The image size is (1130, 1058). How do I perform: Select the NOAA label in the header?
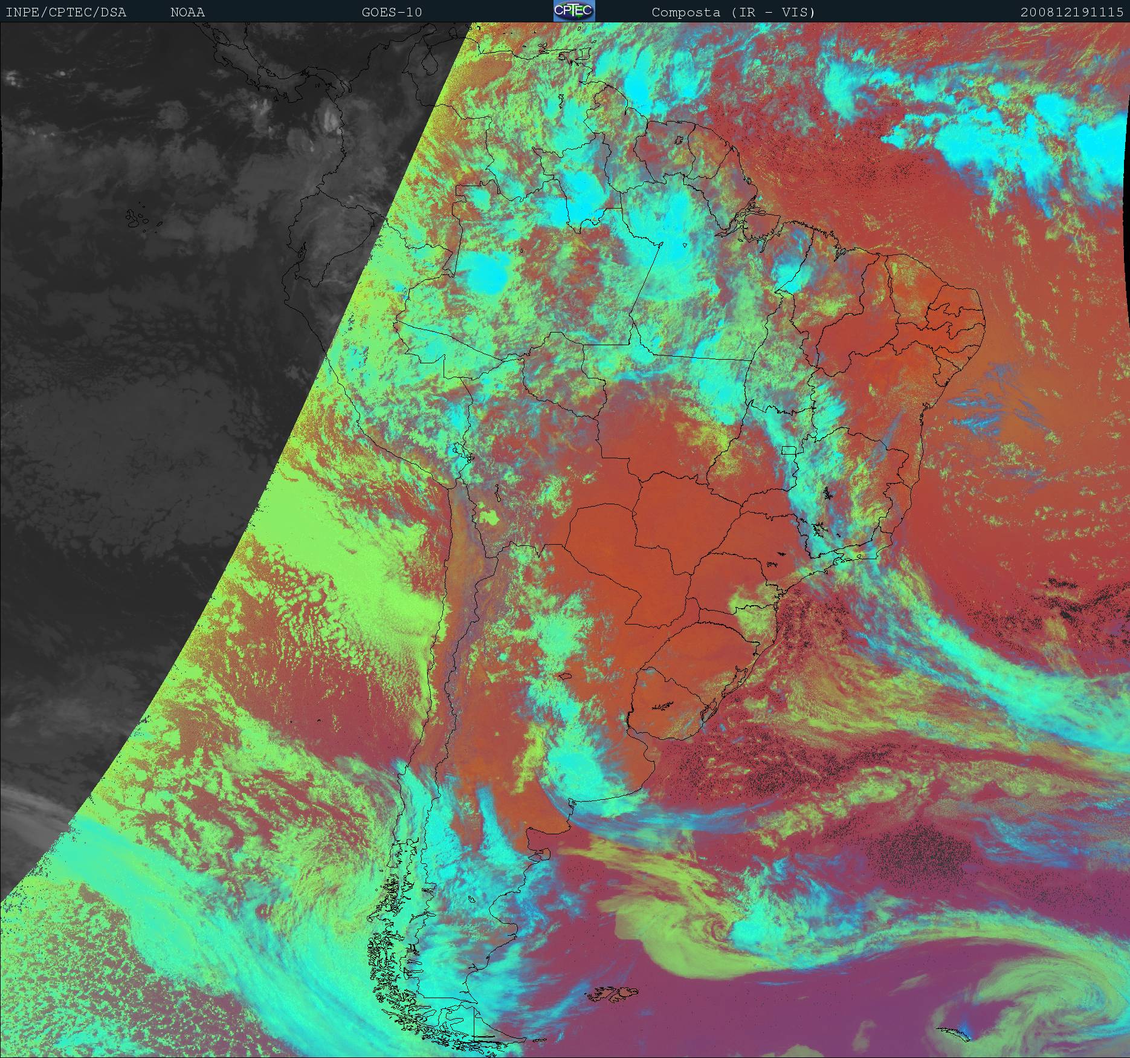click(x=187, y=12)
